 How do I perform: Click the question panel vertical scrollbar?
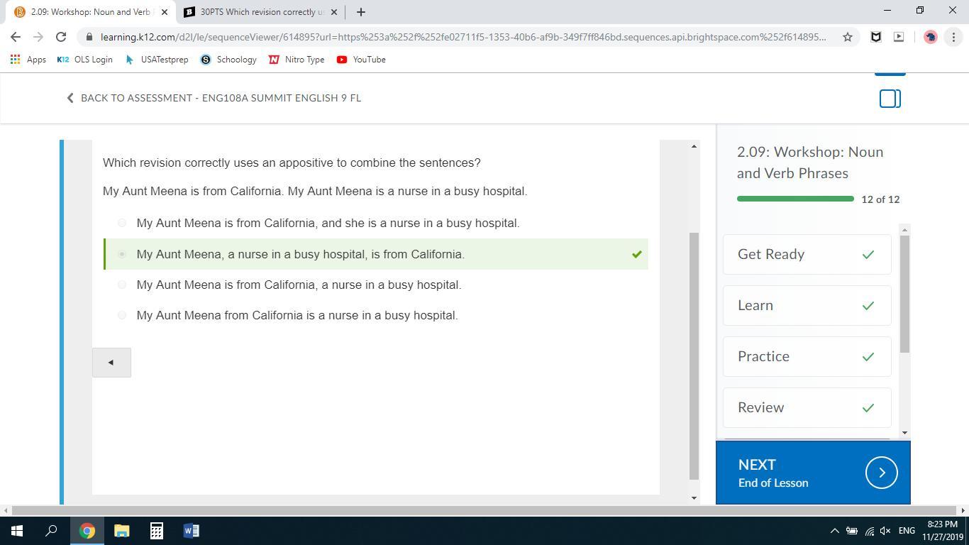click(x=694, y=355)
